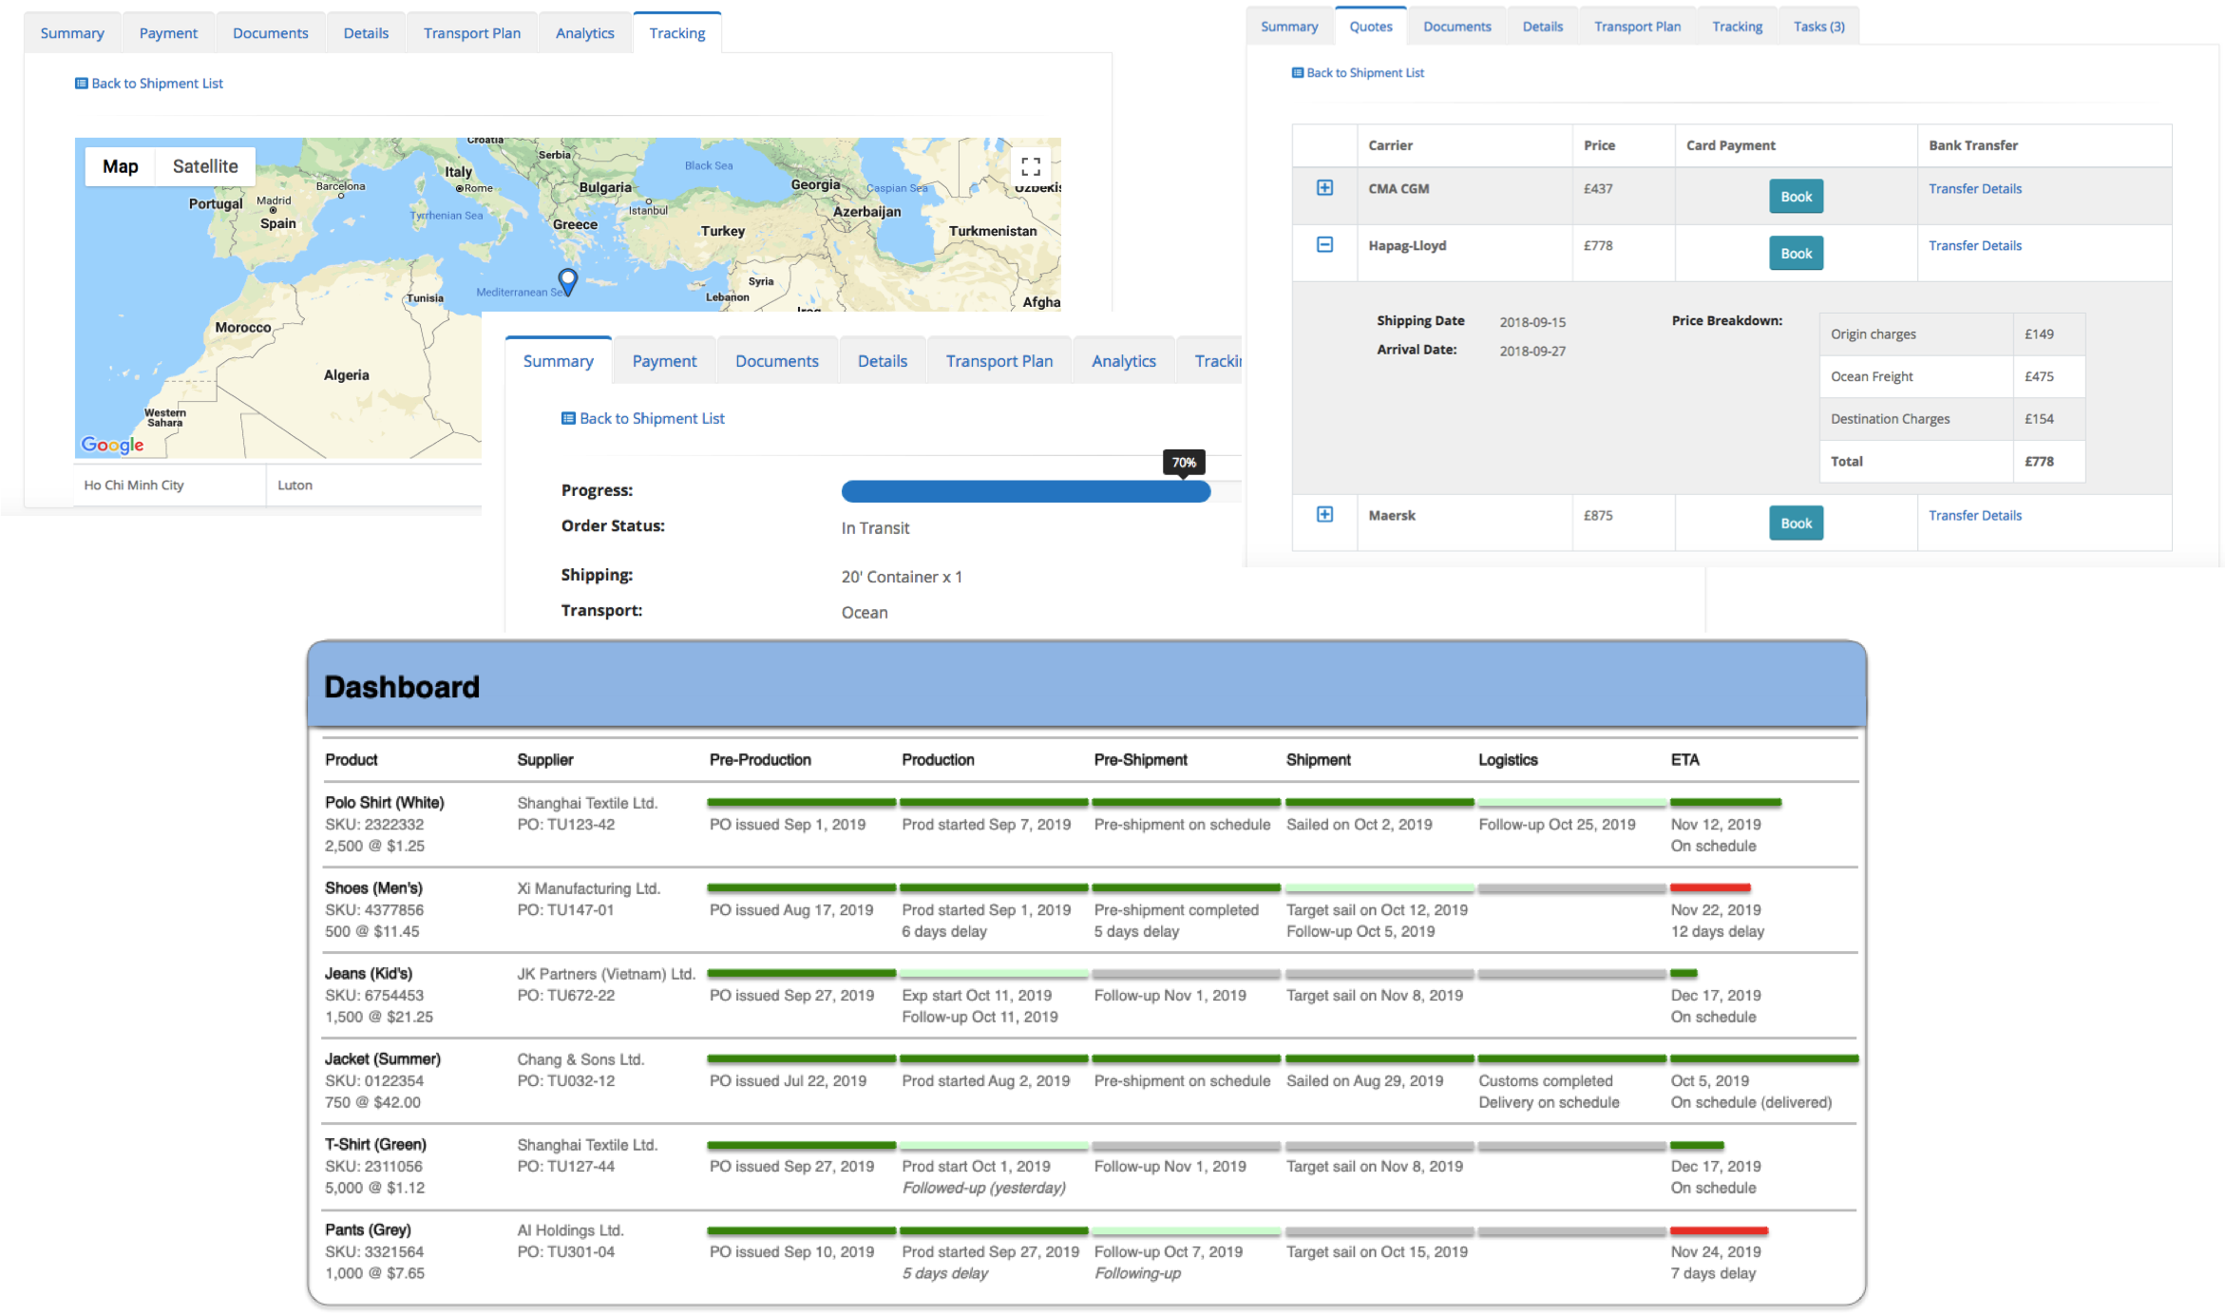Click the Polo Shirt (White) product name
Image resolution: width=2226 pixels, height=1315 pixels.
point(385,803)
